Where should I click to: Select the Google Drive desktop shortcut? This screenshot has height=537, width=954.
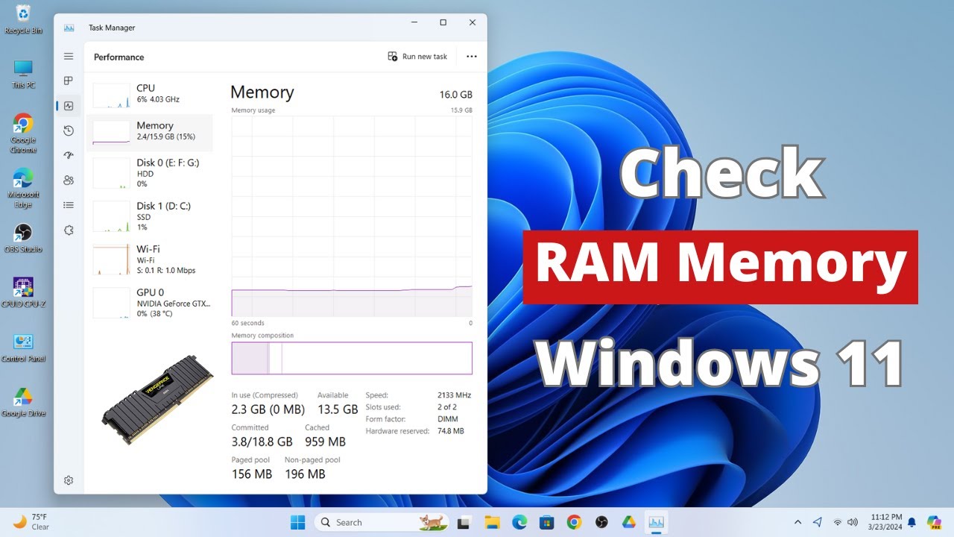[x=23, y=402]
